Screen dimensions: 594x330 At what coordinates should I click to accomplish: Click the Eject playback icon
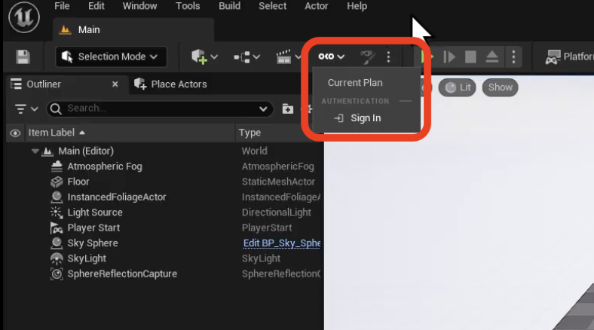(491, 57)
